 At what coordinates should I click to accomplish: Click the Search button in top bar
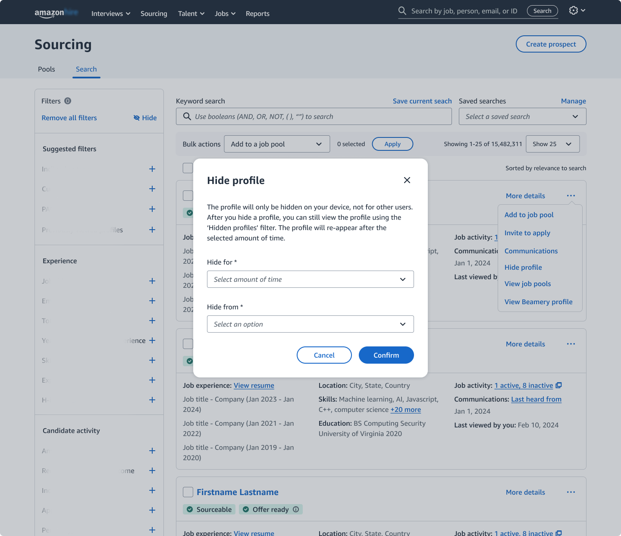tap(543, 11)
